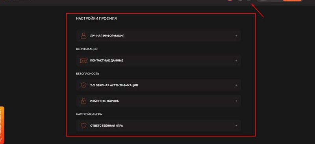Expand Контактные данные with its plus sign
Screen dimensions: 315x144
point(236,60)
